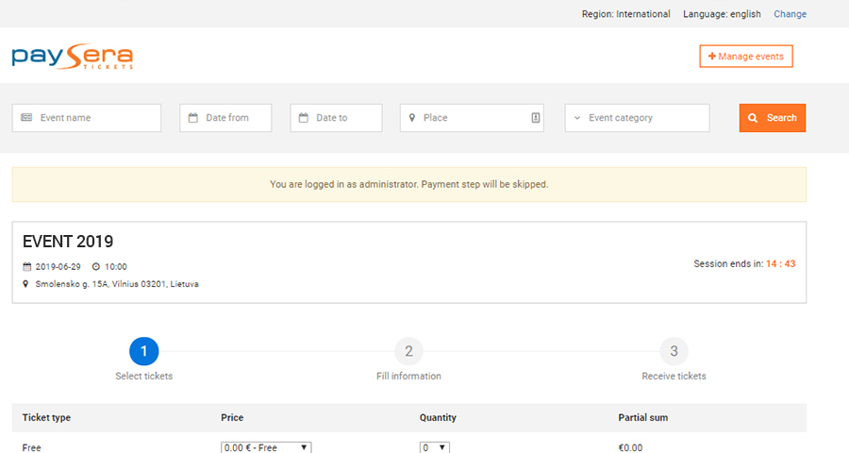849x453 pixels.
Task: Click the location pin beside Smolensko address
Action: tap(26, 284)
